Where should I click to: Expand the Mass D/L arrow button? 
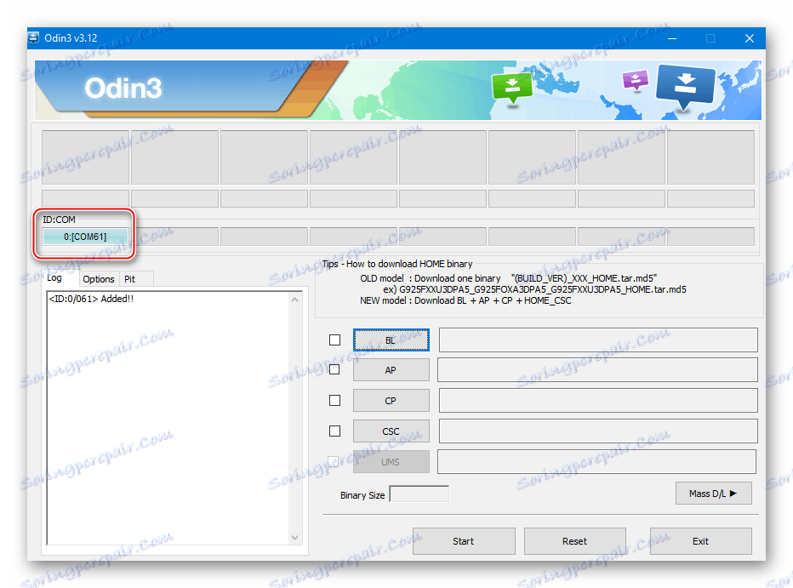pos(713,494)
